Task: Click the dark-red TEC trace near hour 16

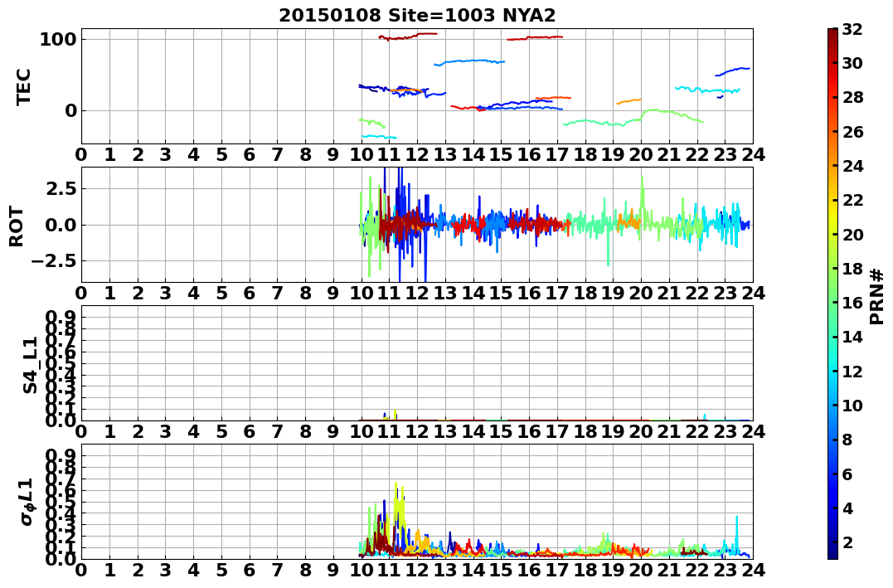Action: coord(536,37)
